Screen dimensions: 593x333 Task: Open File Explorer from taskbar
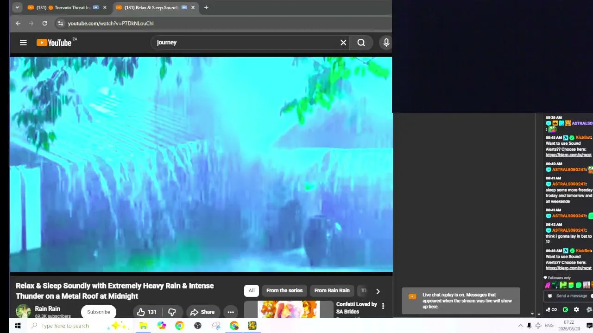pos(143,326)
